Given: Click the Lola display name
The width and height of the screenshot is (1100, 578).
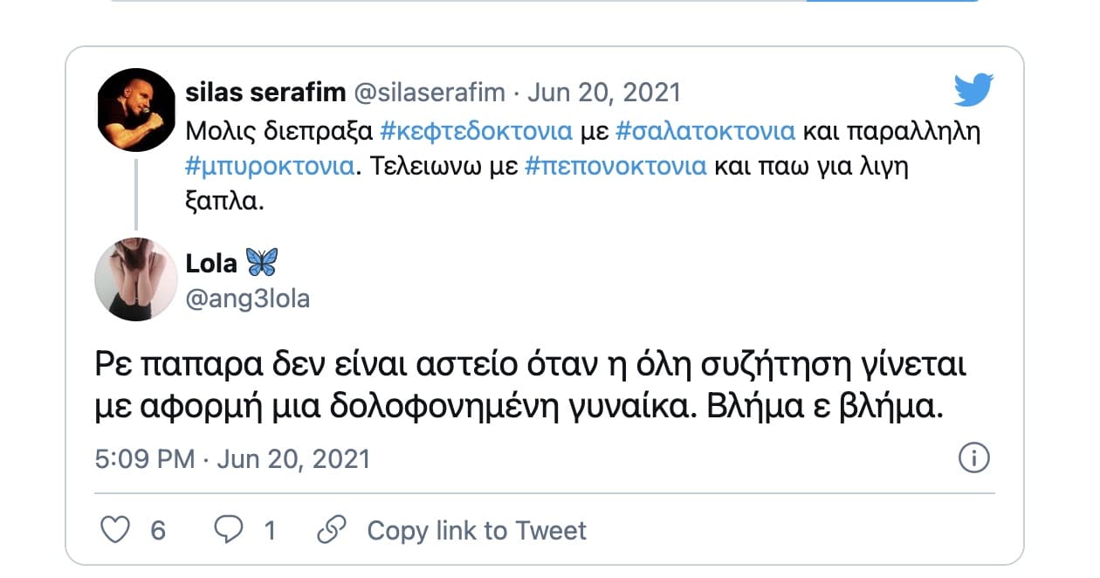Looking at the screenshot, I should point(211,263).
